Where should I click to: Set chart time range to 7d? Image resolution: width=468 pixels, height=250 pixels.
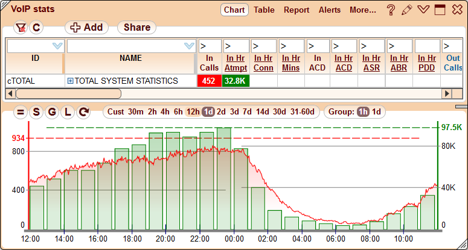pos(247,111)
